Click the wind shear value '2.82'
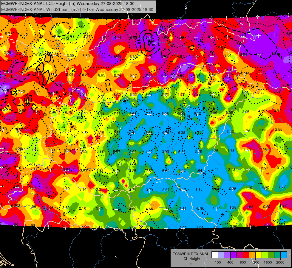Screen dimensions: 292x268 (266, 206)
